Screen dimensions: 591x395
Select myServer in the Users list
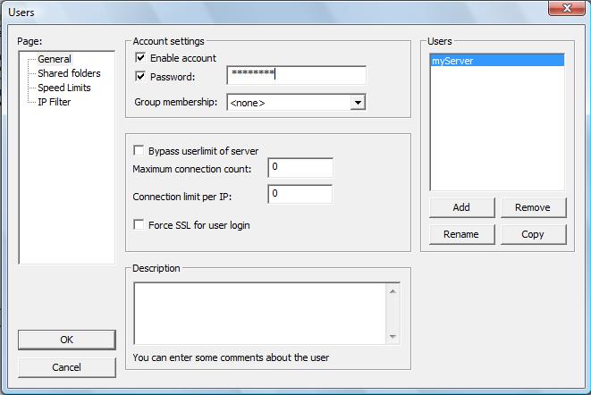497,61
